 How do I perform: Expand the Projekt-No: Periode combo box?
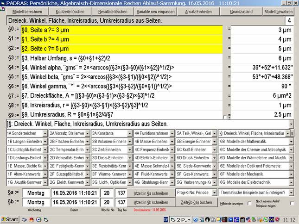214,193
